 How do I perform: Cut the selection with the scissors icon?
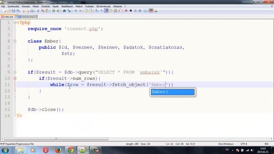click(38, 11)
